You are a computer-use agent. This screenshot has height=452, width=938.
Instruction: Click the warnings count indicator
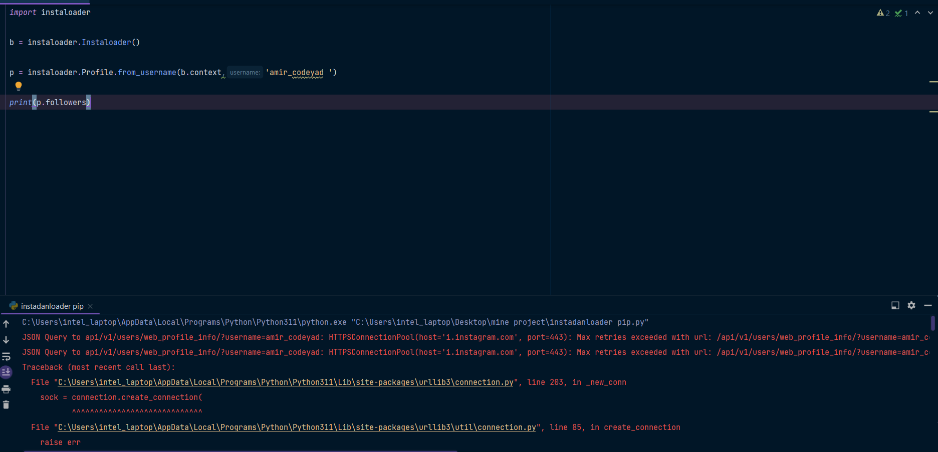(883, 13)
